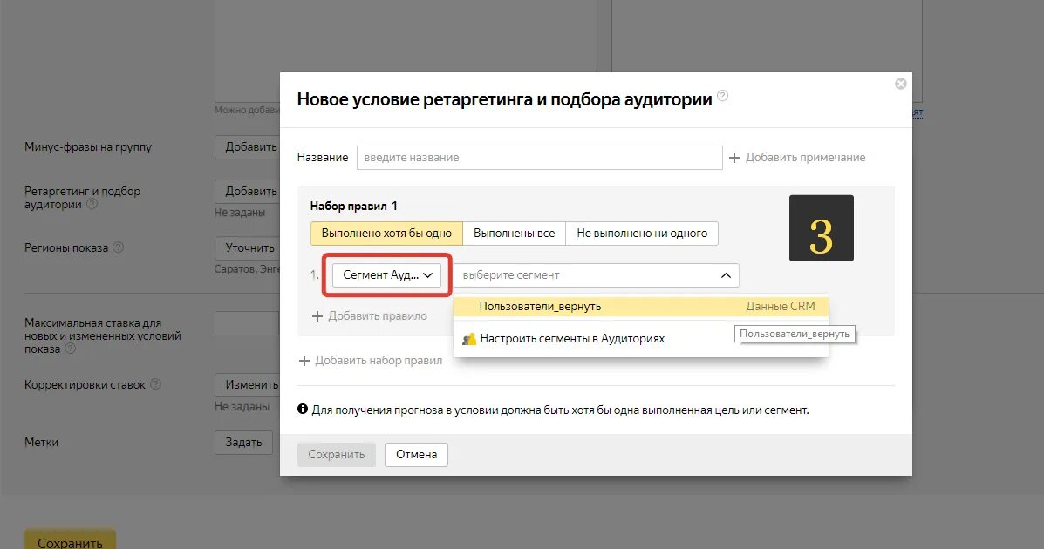Select Выполнено хотя бы одно option

pos(386,233)
